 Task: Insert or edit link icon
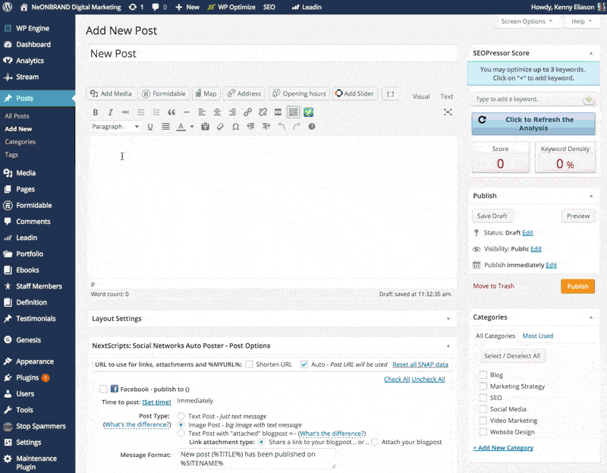click(248, 112)
